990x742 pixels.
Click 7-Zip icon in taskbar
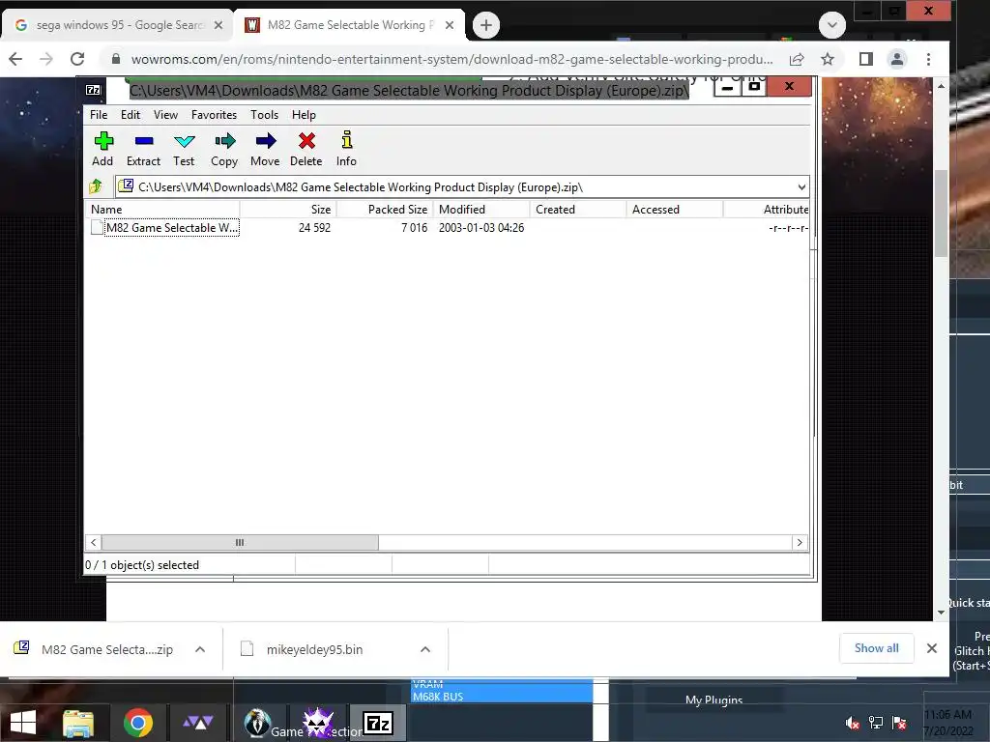(x=378, y=723)
